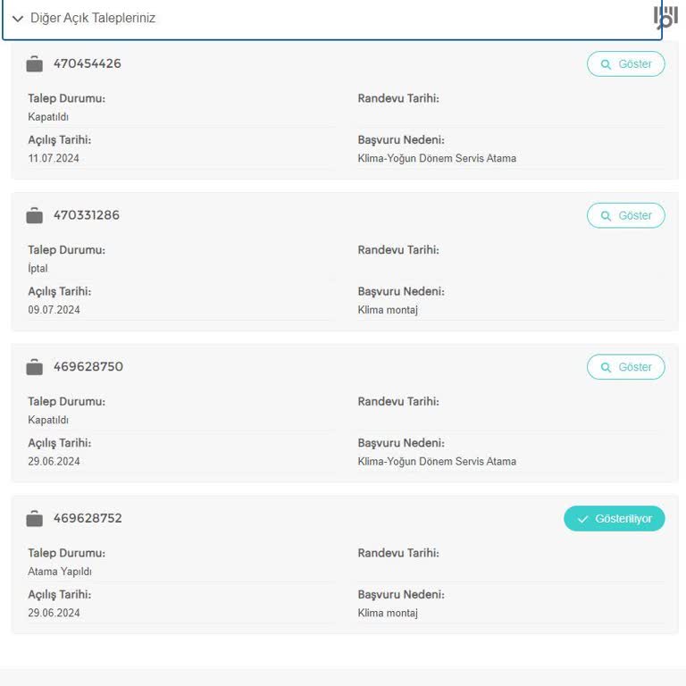Screen dimensions: 686x686
Task: Click opening date 09.07.2024
Action: 54,310
